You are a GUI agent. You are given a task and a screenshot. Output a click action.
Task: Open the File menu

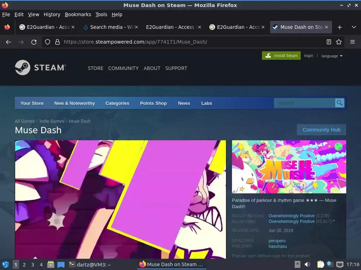(6, 14)
